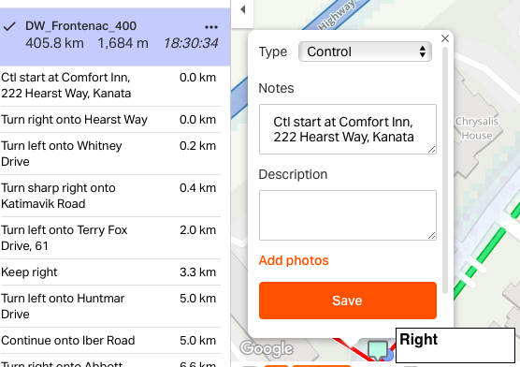Select the Turn sharp right onto Katimavik Road cue
This screenshot has height=367, width=520.
coord(110,196)
